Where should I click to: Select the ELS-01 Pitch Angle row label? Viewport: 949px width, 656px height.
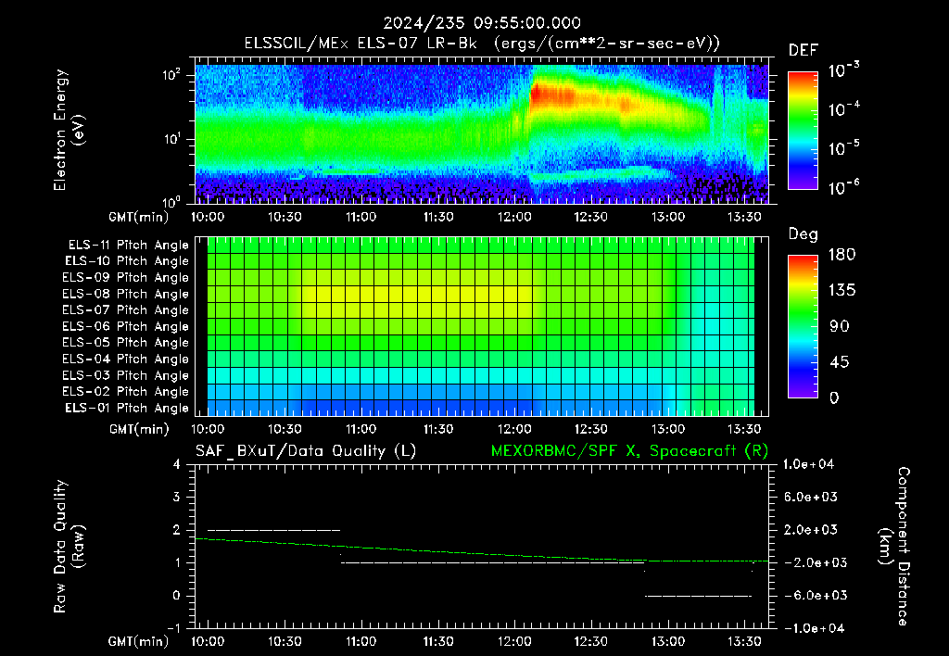[x=127, y=408]
